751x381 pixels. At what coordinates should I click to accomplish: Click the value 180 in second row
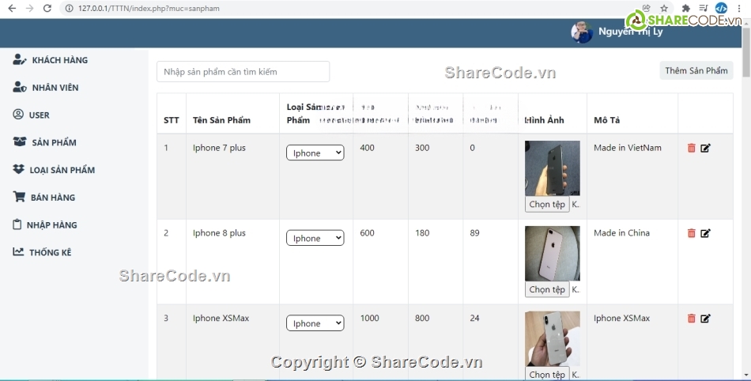(x=422, y=232)
